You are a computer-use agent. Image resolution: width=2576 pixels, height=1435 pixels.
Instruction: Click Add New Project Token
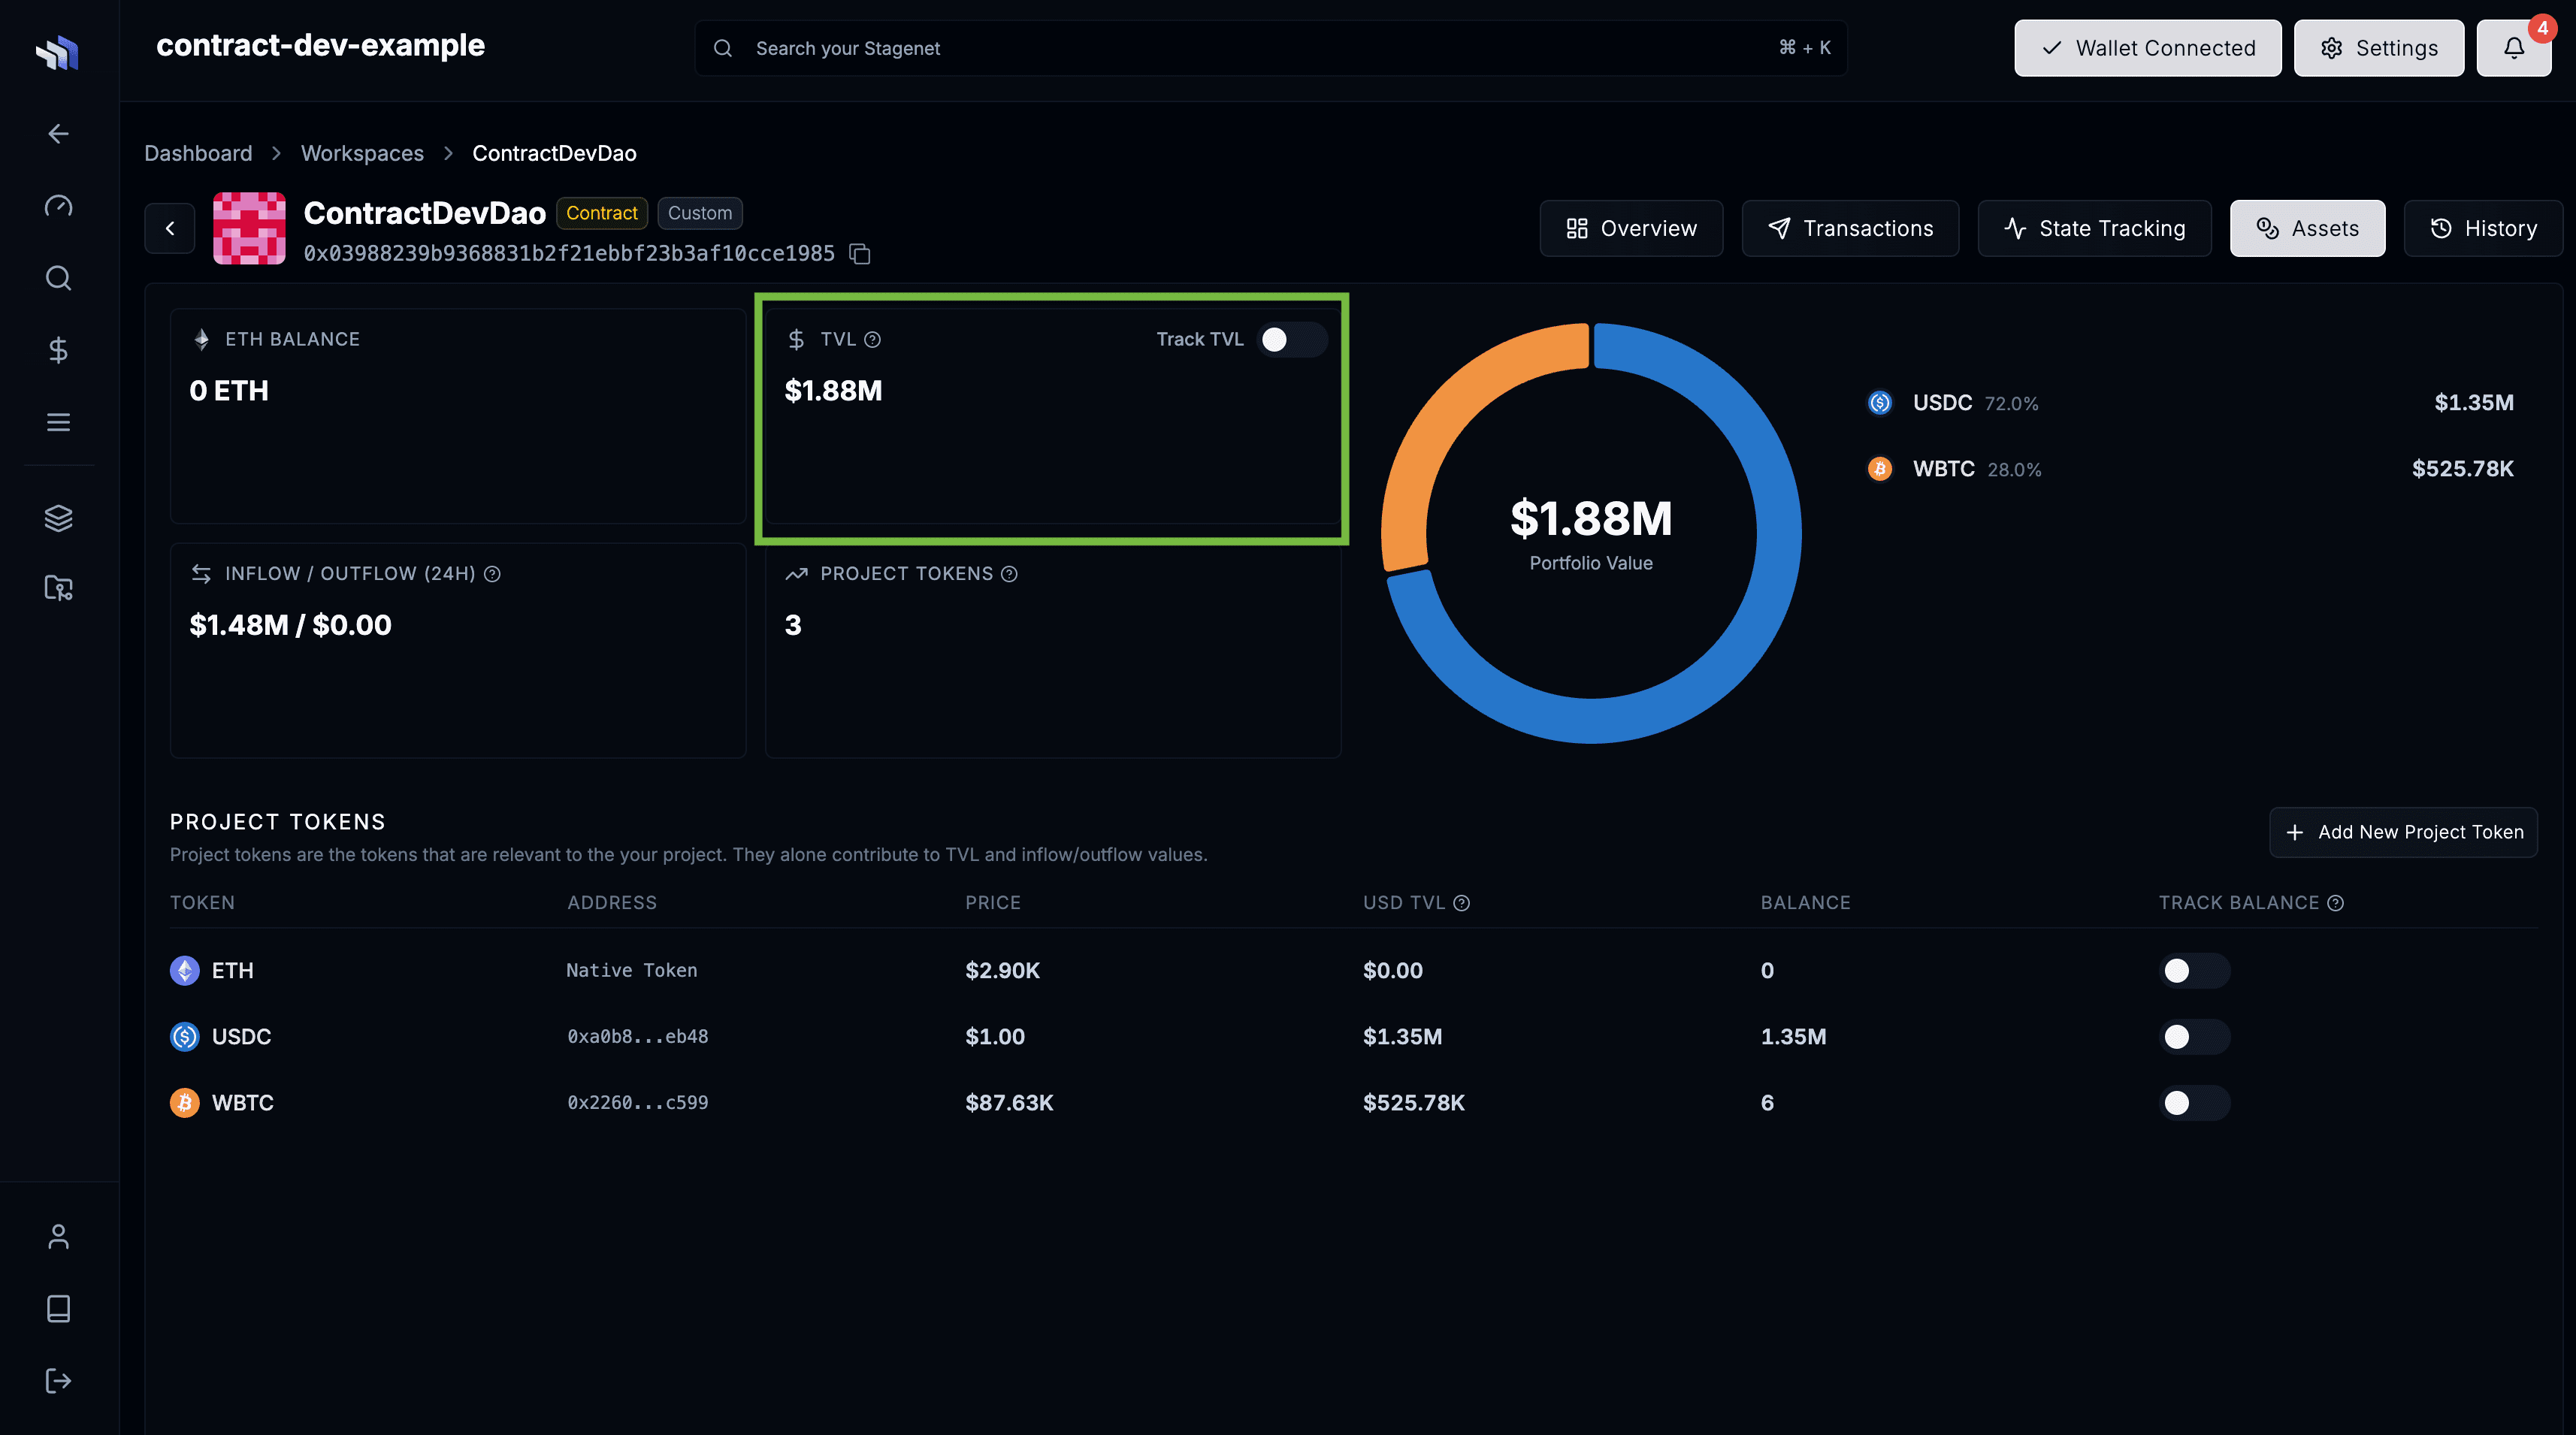(x=2403, y=831)
